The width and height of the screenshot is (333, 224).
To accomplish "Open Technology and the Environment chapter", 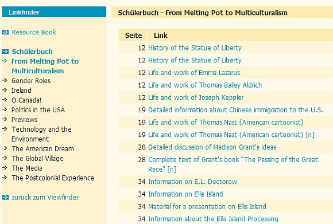I will coord(41,134).
